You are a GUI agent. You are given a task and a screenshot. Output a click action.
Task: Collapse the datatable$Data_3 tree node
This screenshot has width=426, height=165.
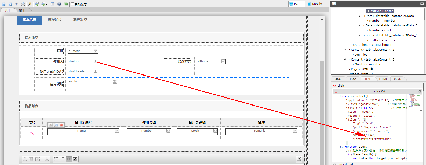tap(360, 16)
